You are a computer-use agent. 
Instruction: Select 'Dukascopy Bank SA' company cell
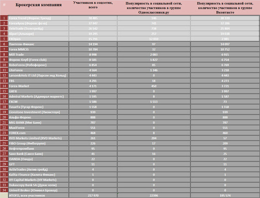pyautogui.click(x=39, y=185)
